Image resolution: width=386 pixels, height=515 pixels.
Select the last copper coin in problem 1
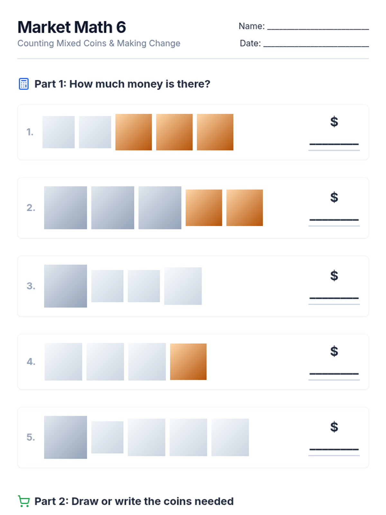pos(215,132)
